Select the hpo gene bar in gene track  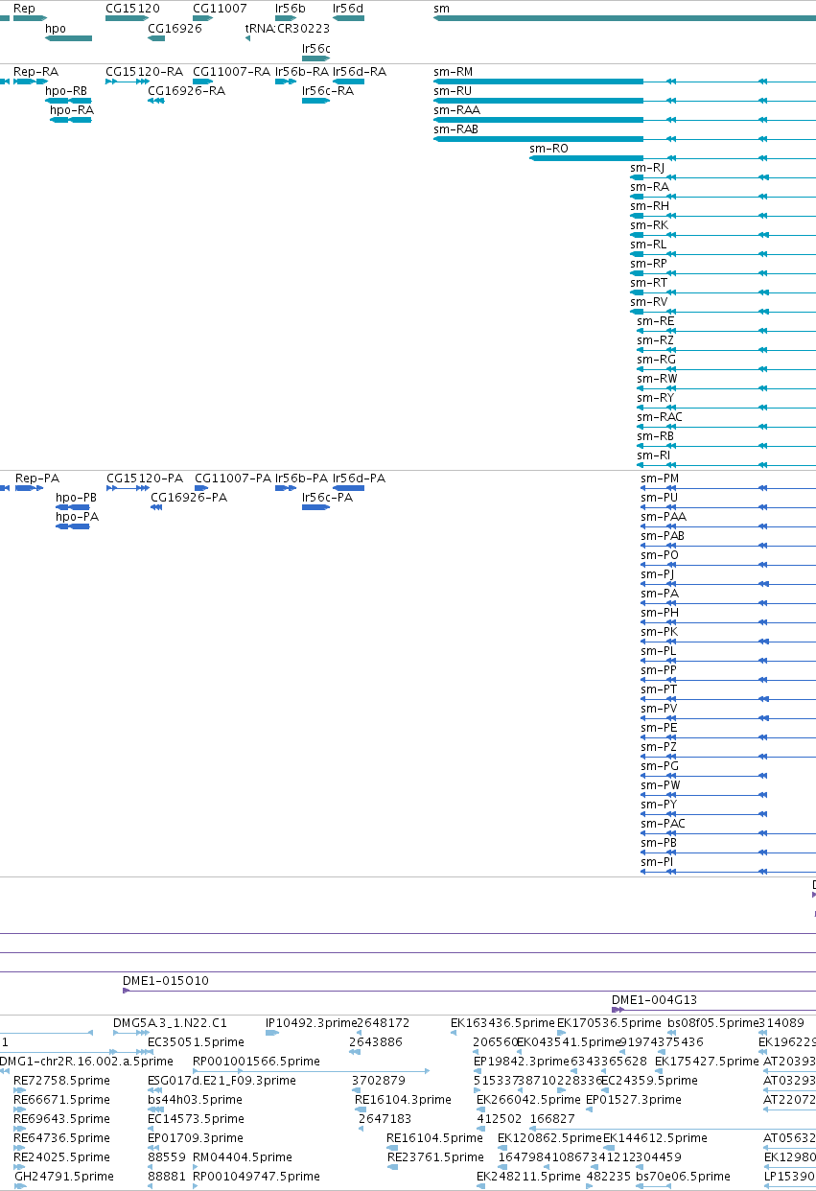[68, 38]
